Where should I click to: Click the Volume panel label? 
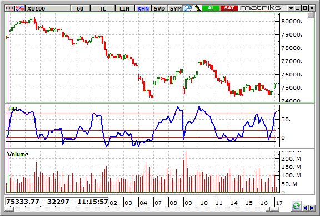coord(18,154)
